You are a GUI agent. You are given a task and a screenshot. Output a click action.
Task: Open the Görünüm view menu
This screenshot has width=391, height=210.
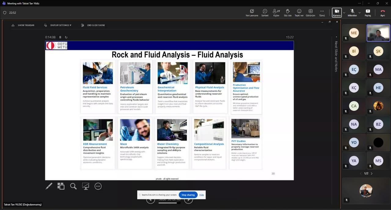pyautogui.click(x=310, y=12)
